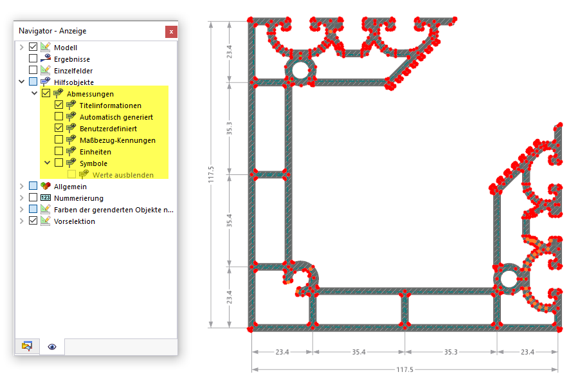Click the Farben der gerenderten Objekte icon
Viewport: 580px width, 379px height.
coord(46,208)
